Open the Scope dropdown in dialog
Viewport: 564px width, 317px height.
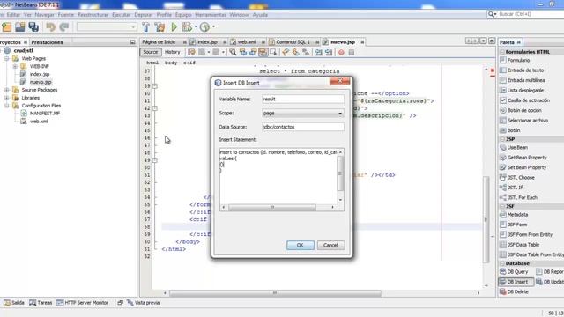pyautogui.click(x=303, y=114)
